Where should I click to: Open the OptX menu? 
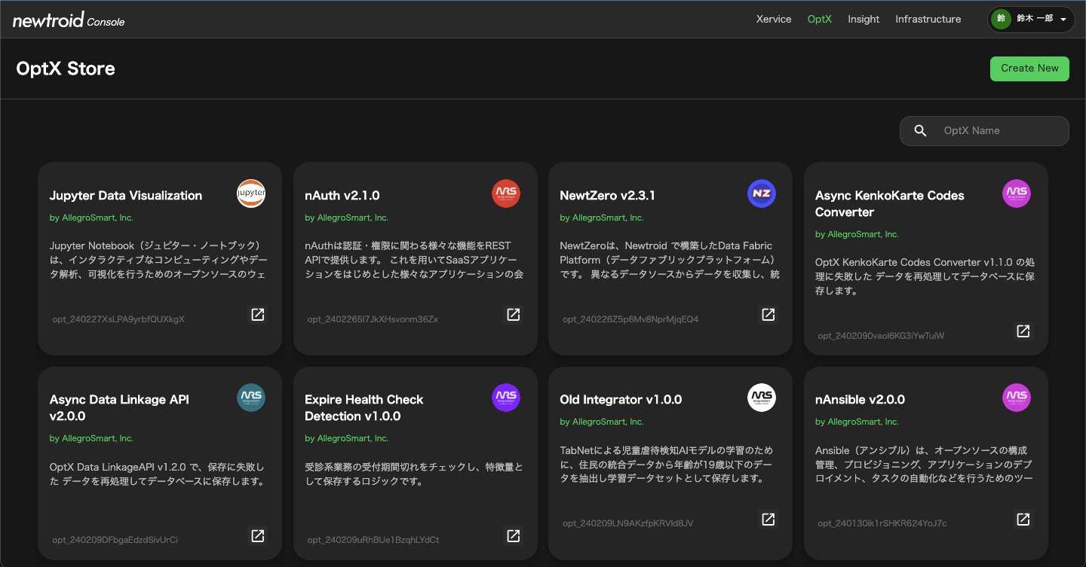pyautogui.click(x=820, y=19)
